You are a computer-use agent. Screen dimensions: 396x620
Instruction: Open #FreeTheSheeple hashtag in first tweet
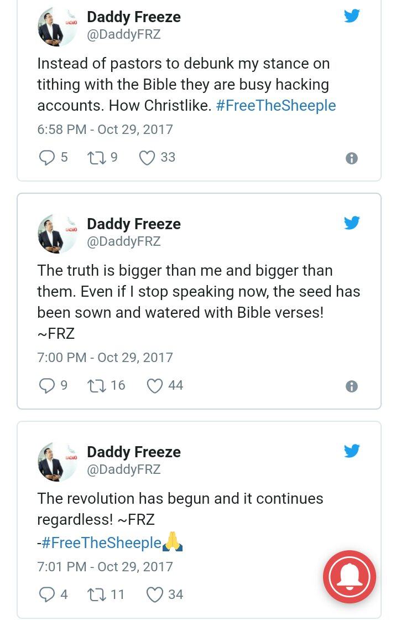[276, 105]
